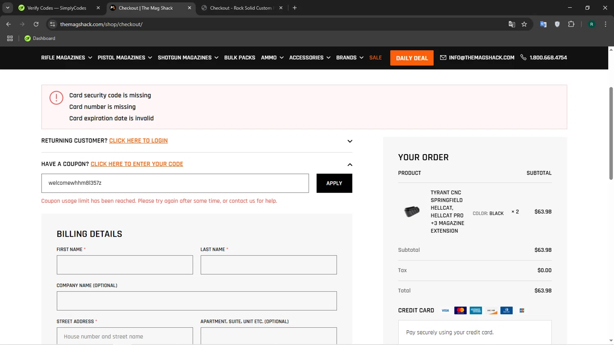The image size is (614, 345).
Task: Click the address bar URL
Action: point(101,24)
